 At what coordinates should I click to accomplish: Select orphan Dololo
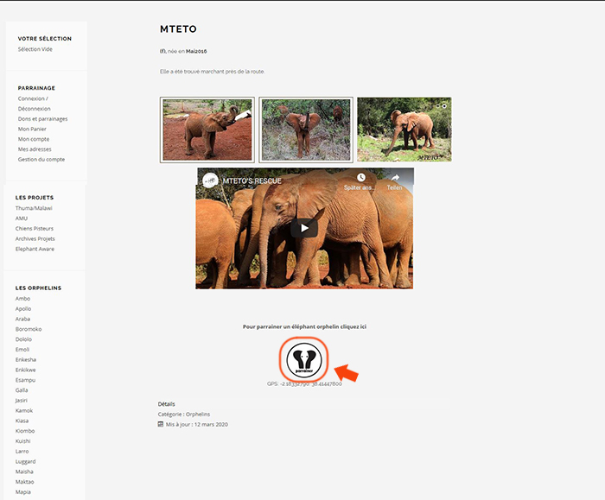(23, 339)
